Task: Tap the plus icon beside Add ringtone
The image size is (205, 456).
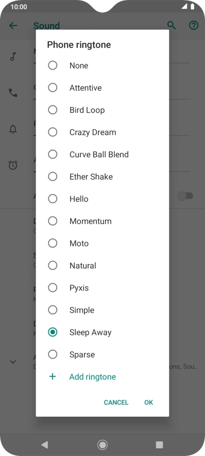Action: [x=53, y=377]
